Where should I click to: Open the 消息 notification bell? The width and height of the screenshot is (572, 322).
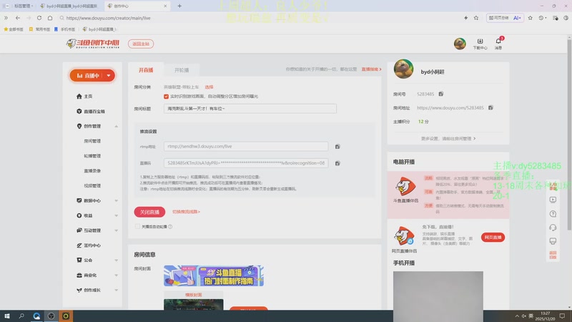coord(498,44)
